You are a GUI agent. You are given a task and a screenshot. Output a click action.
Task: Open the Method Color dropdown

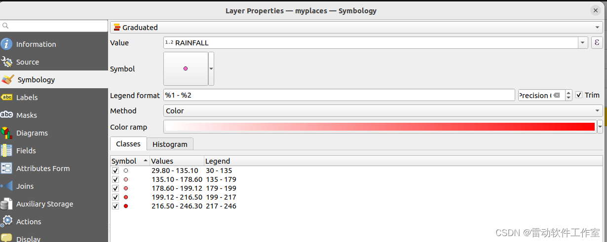click(383, 111)
